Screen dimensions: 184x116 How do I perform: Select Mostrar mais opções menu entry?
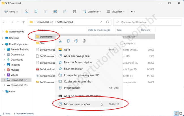pos(77,104)
